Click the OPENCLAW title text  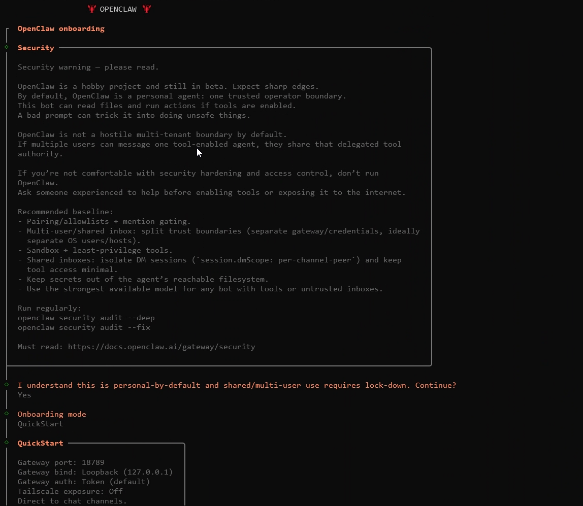coord(118,9)
